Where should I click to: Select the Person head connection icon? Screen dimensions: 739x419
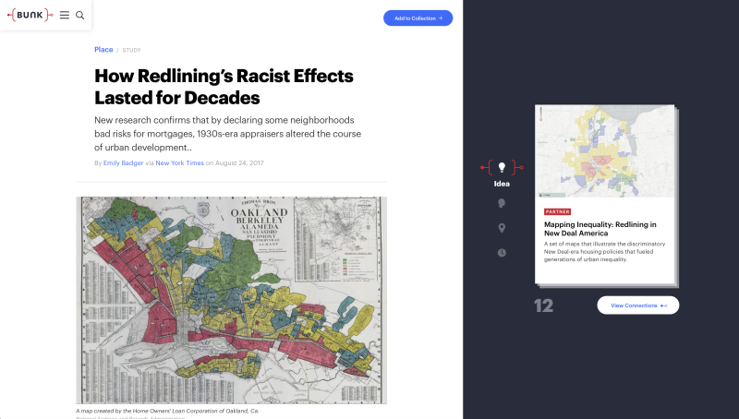coord(502,203)
